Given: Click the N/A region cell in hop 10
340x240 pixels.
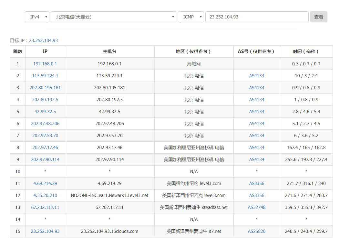Looking at the screenshot, I should tap(194, 171).
